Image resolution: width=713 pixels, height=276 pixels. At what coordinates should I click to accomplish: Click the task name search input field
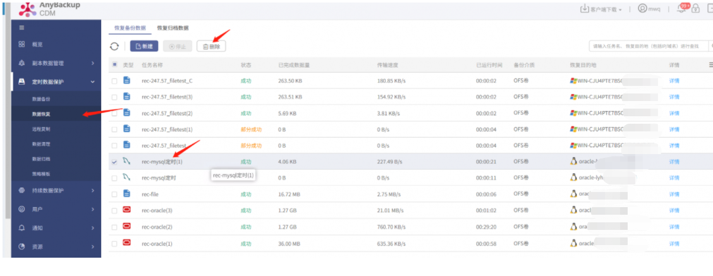[649, 46]
